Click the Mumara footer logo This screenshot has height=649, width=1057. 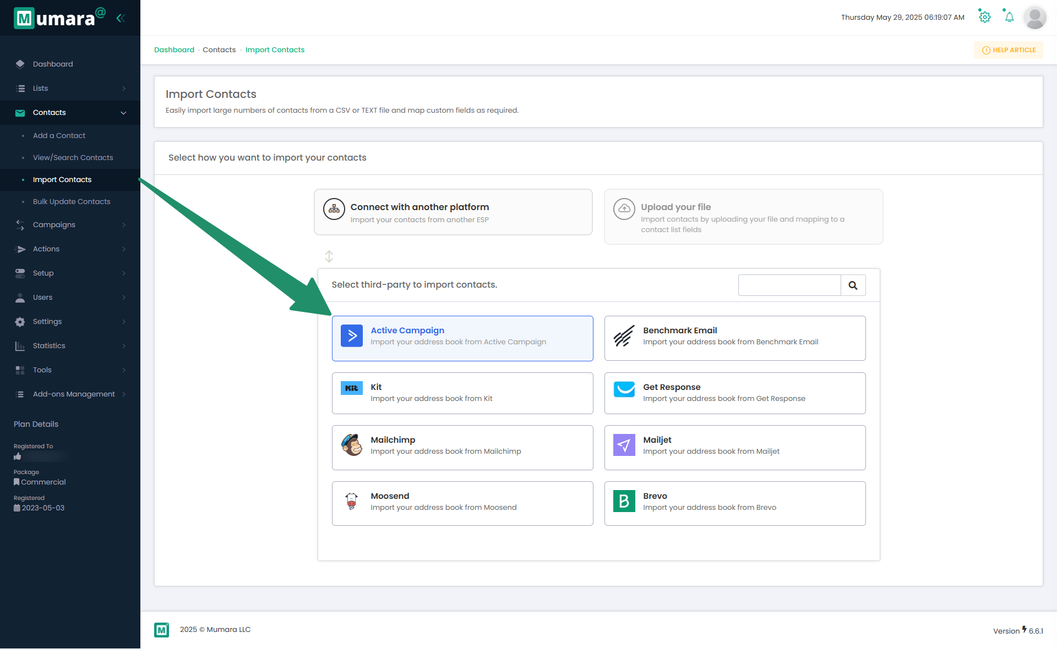pos(161,630)
